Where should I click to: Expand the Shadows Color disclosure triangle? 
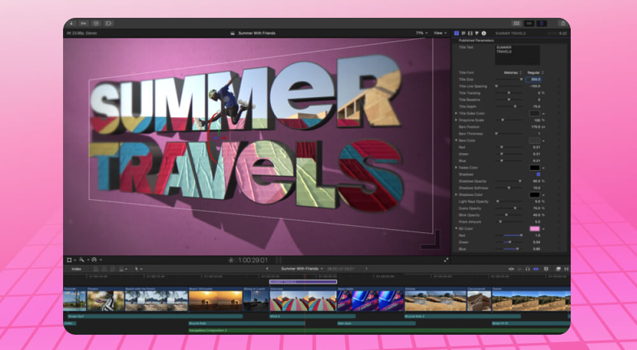point(456,195)
